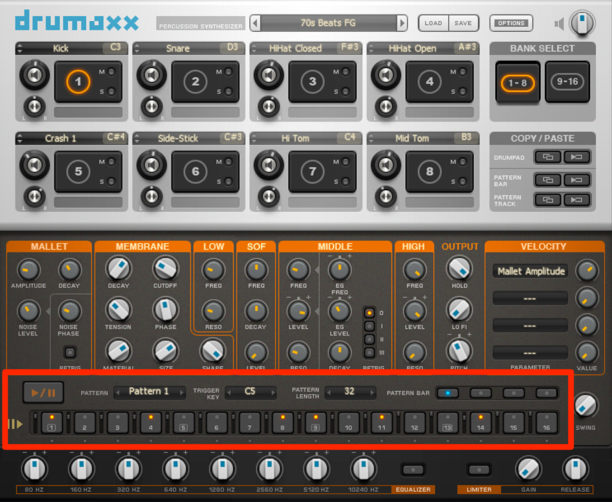Click the Side-Stick pad pan knob
This screenshot has height=502, width=612.
pos(152,196)
